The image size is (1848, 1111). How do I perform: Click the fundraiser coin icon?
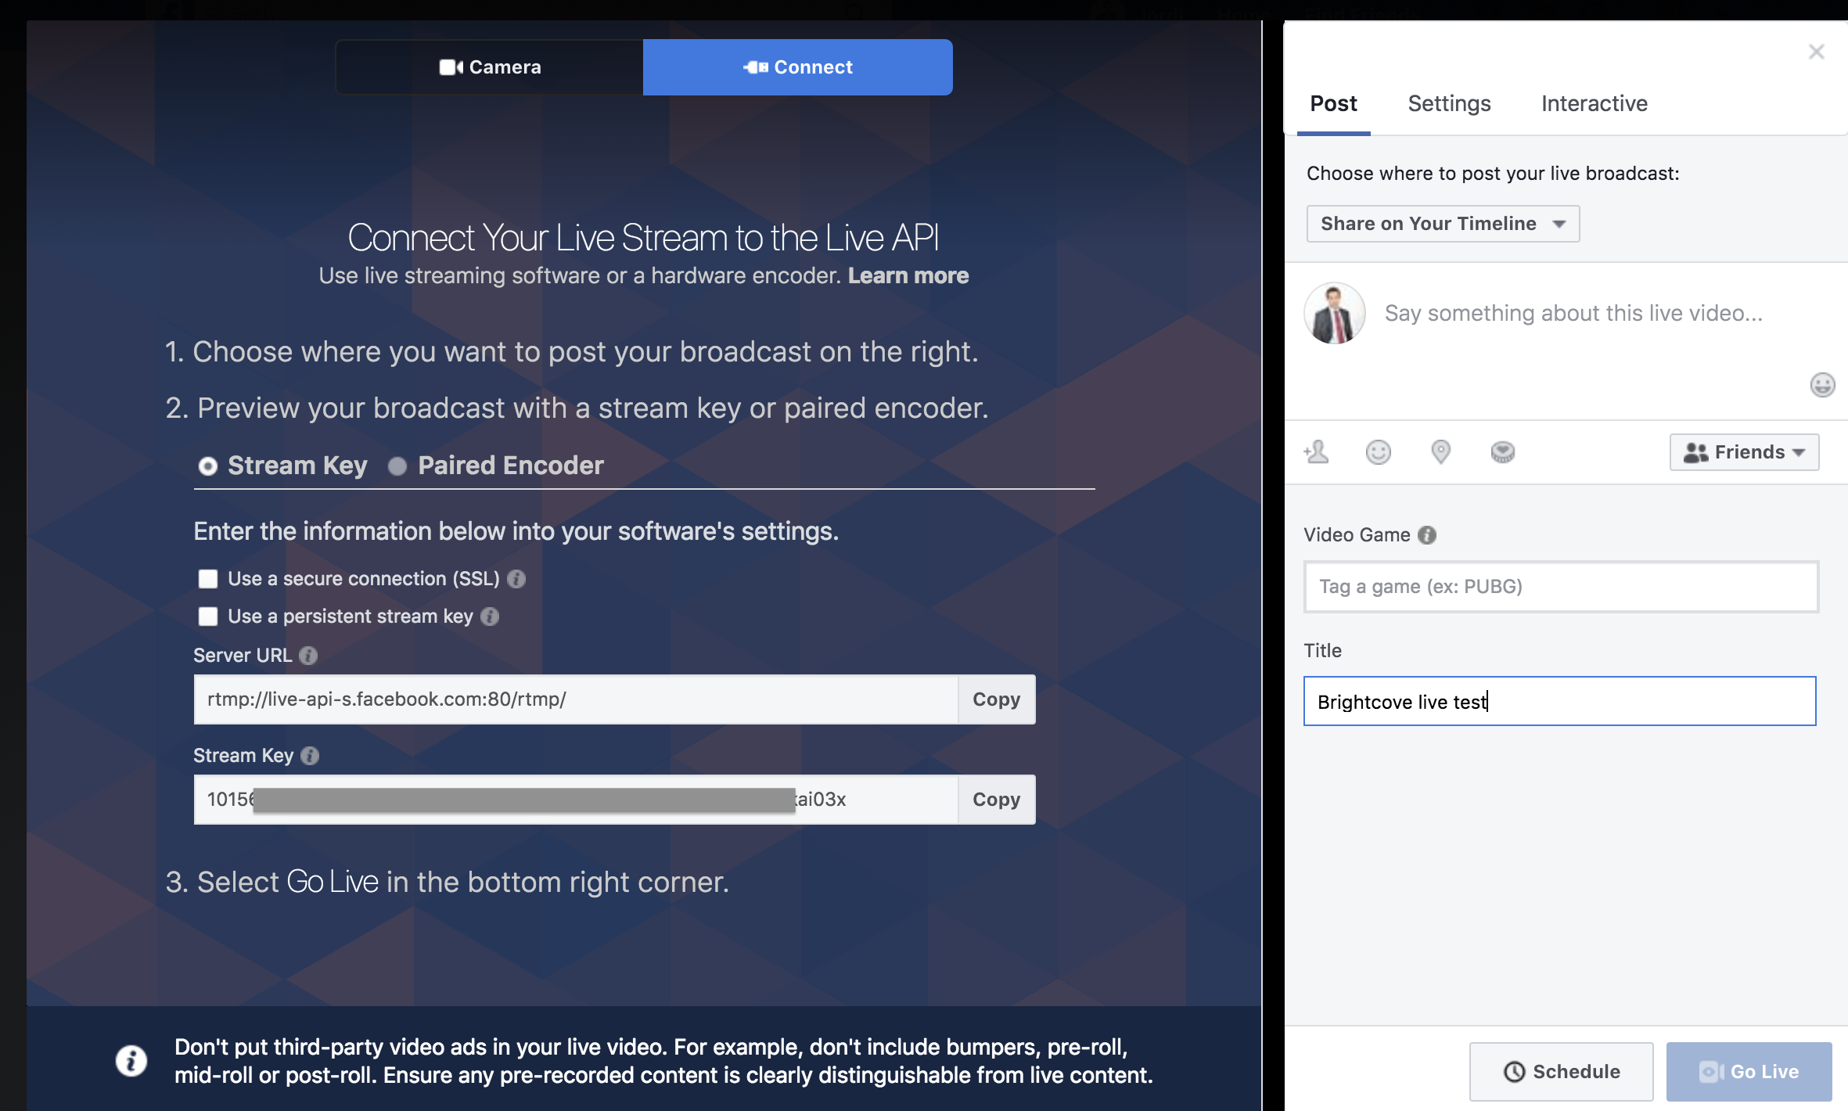[x=1502, y=452]
